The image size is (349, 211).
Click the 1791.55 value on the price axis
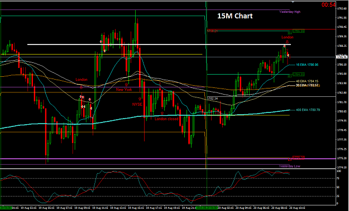click(x=342, y=17)
